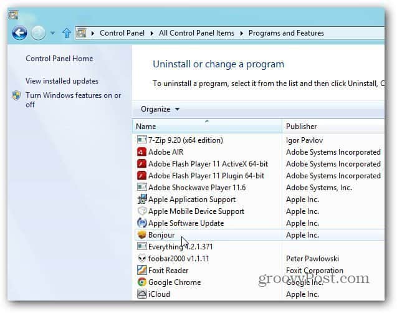
Task: Expand chevron after Control Panel breadcrumb
Action: point(151,33)
